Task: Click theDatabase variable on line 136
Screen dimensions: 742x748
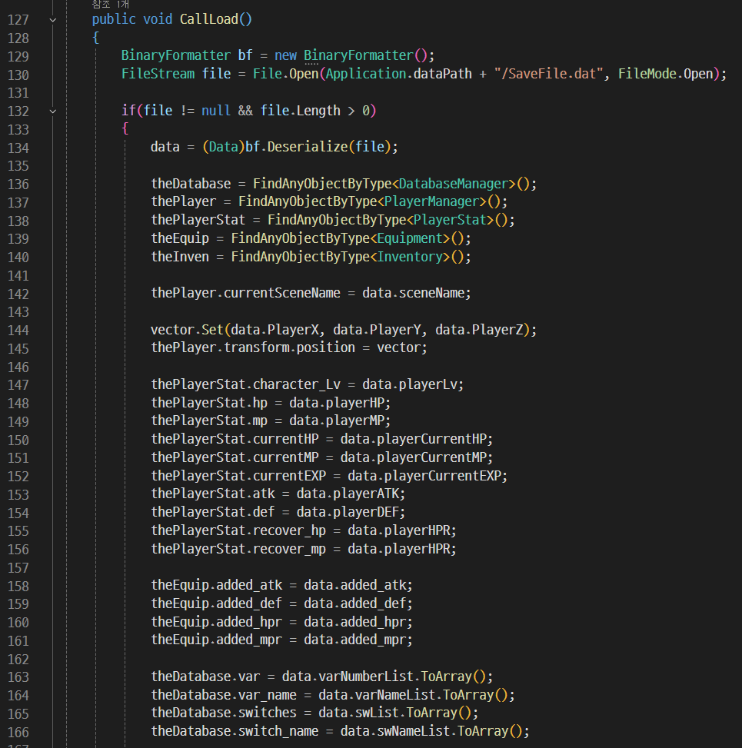Action: click(x=191, y=184)
